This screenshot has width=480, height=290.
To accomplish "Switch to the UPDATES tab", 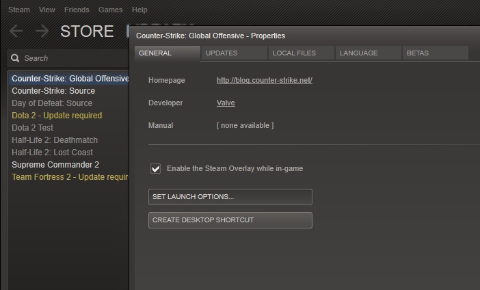I will pos(235,53).
